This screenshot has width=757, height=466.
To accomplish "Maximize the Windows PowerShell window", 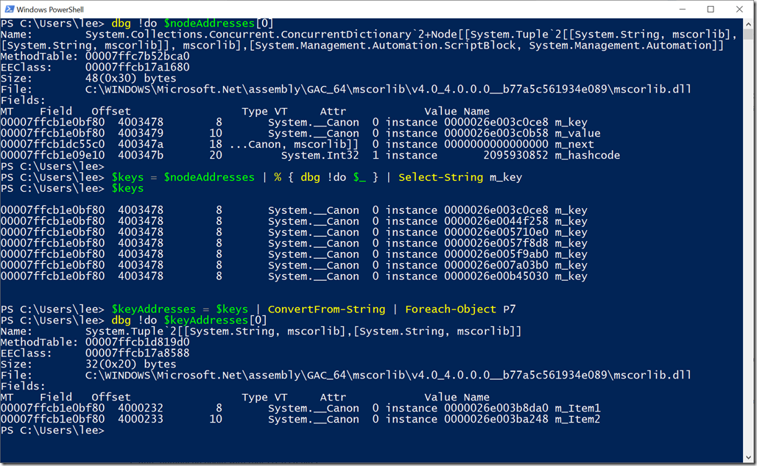I will [711, 9].
